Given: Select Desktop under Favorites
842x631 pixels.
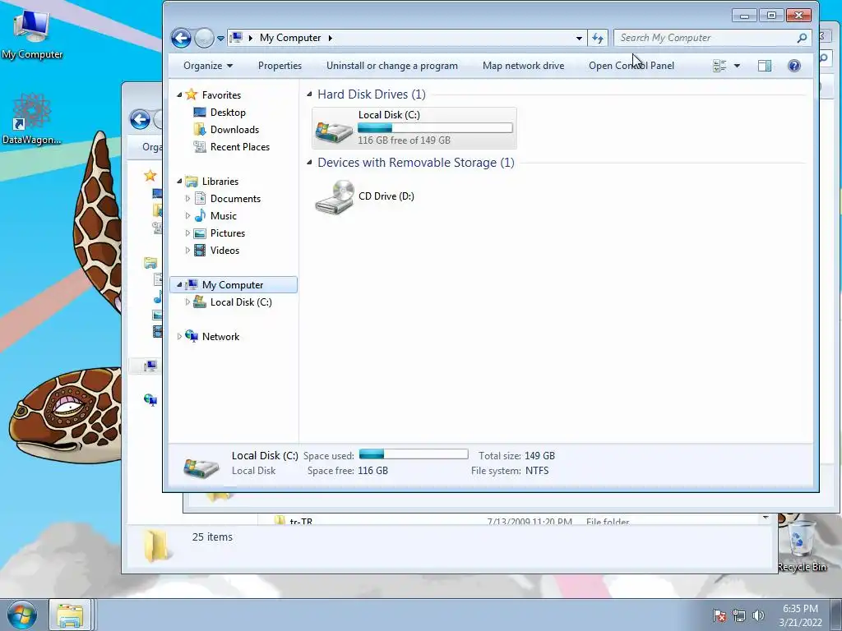Looking at the screenshot, I should point(228,112).
